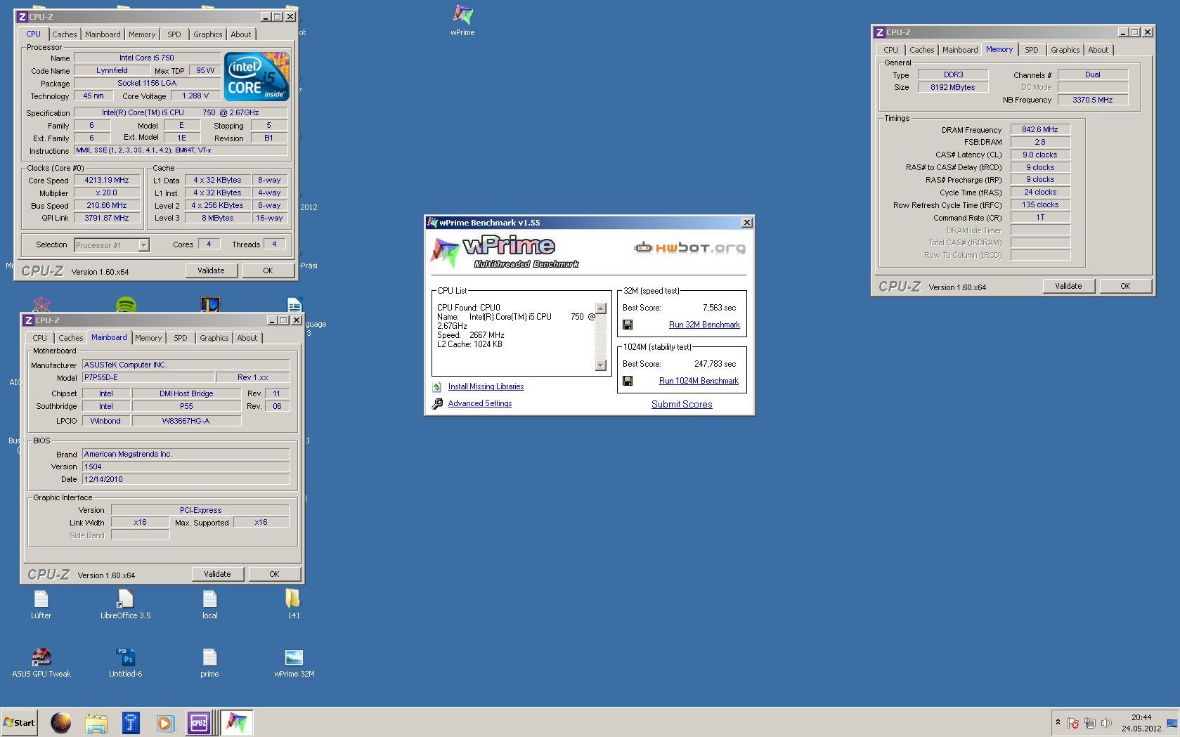The width and height of the screenshot is (1180, 737).
Task: Click the Core Speed value field
Action: click(x=107, y=180)
